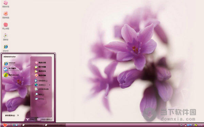204x127 pixels.
Task: Expand 所有程序 (All Programs) list
Action: (x=12, y=115)
